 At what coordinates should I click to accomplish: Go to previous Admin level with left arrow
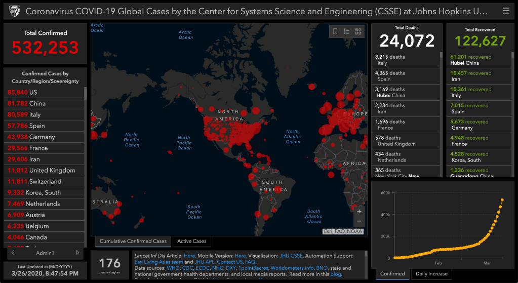click(12, 253)
